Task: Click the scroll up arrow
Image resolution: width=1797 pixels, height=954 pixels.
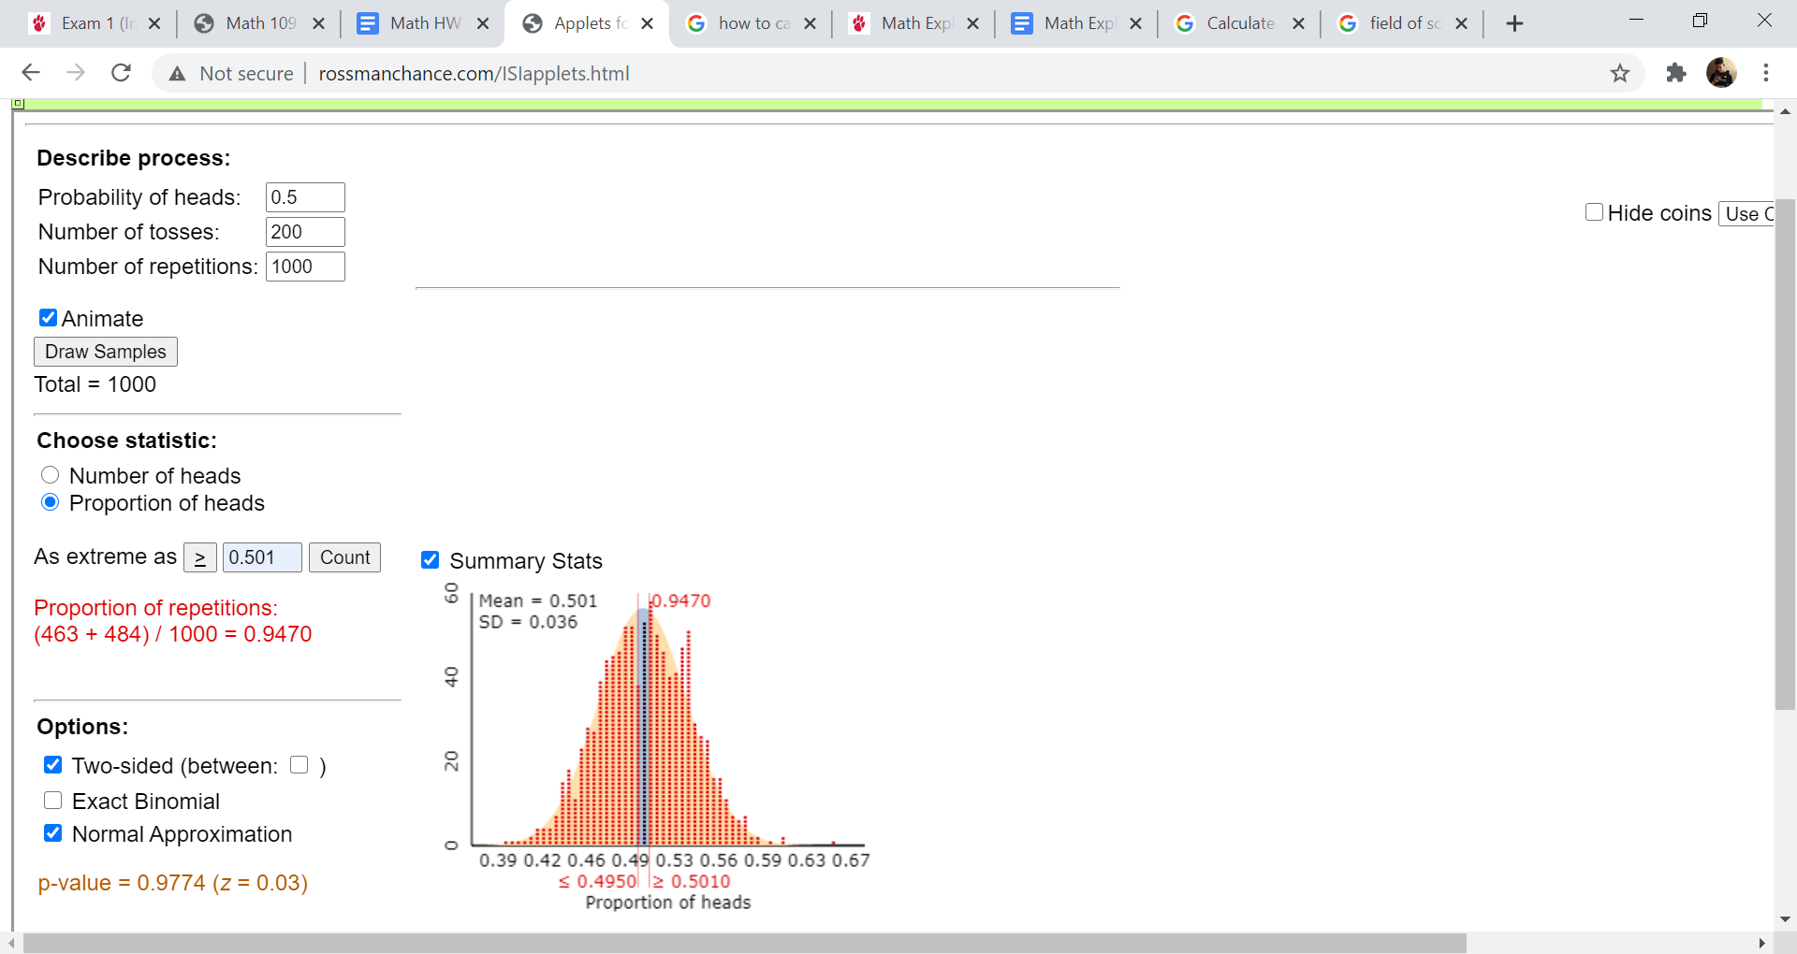Action: (1785, 111)
